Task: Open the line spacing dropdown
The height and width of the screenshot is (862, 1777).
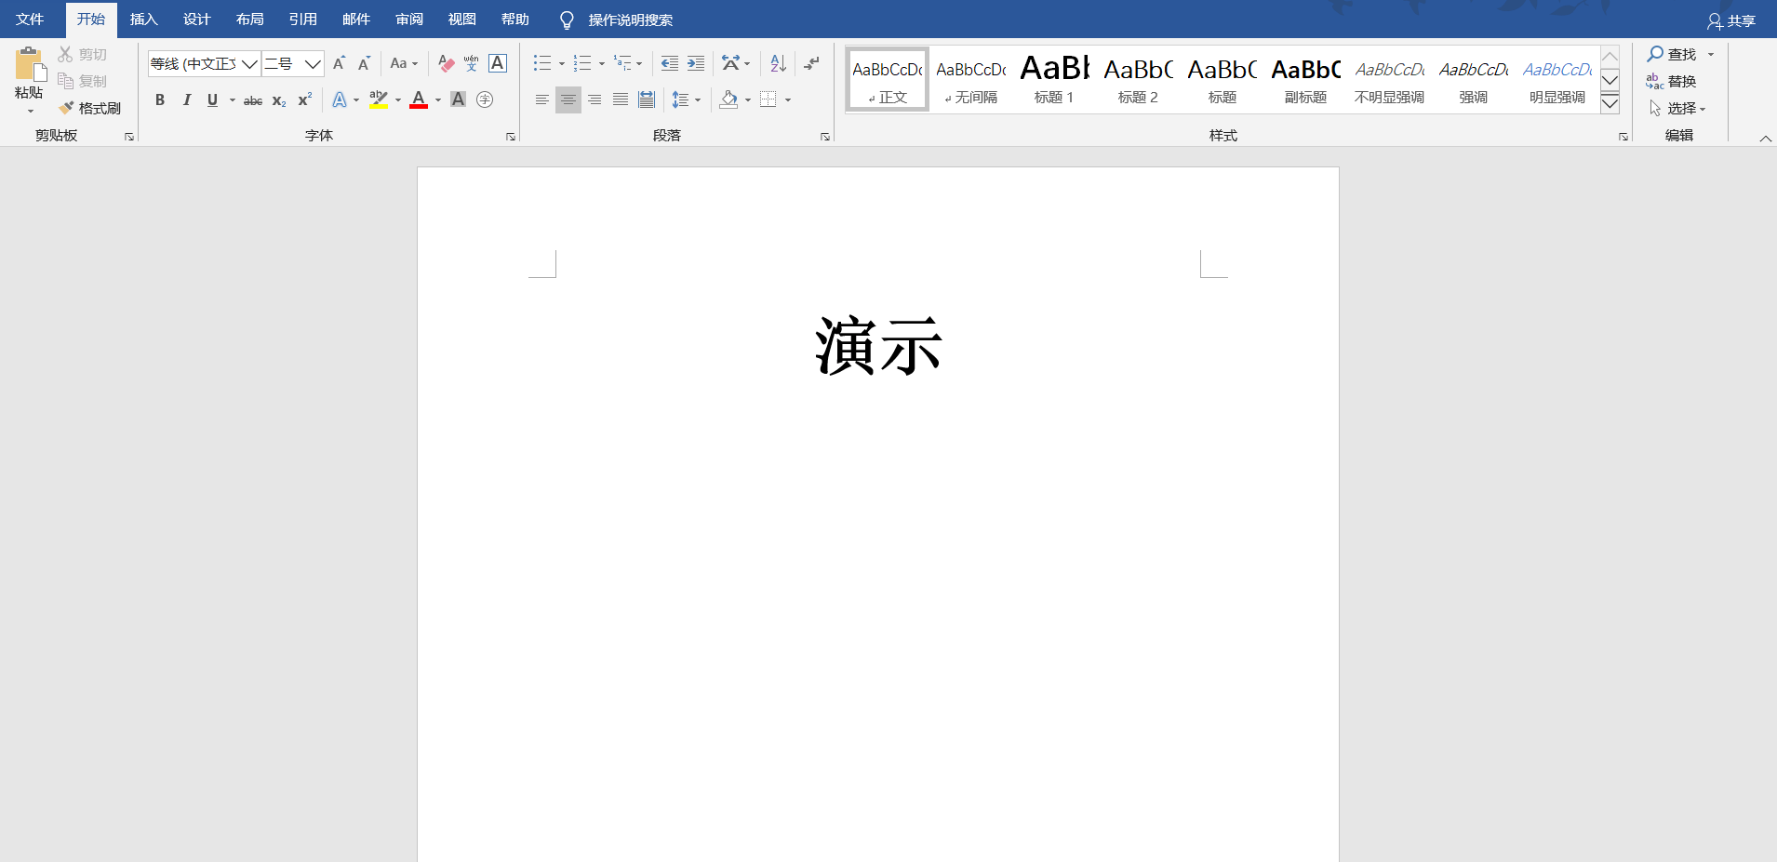Action: coord(686,99)
